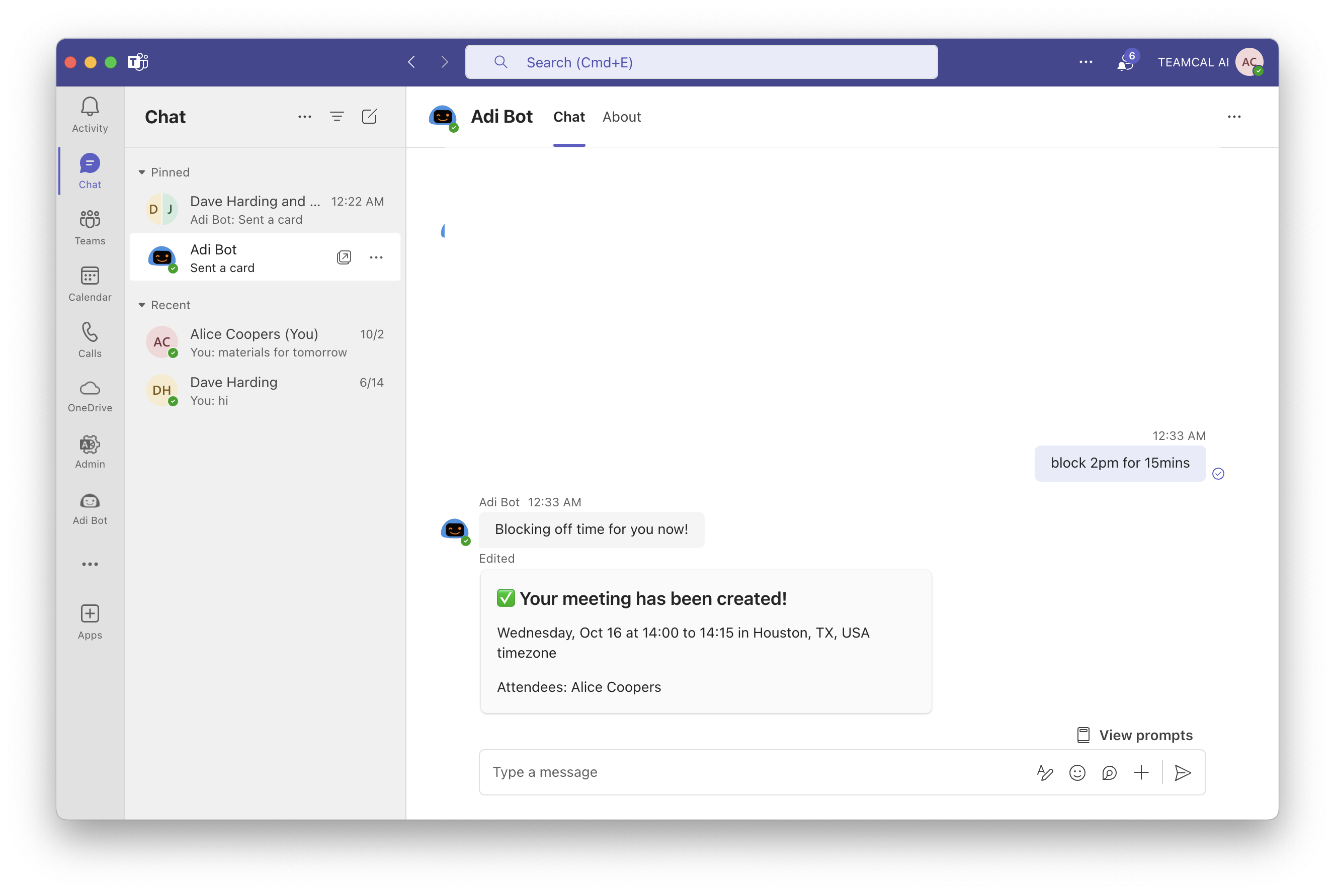Filter the chat list
The height and width of the screenshot is (894, 1335).
click(x=337, y=116)
